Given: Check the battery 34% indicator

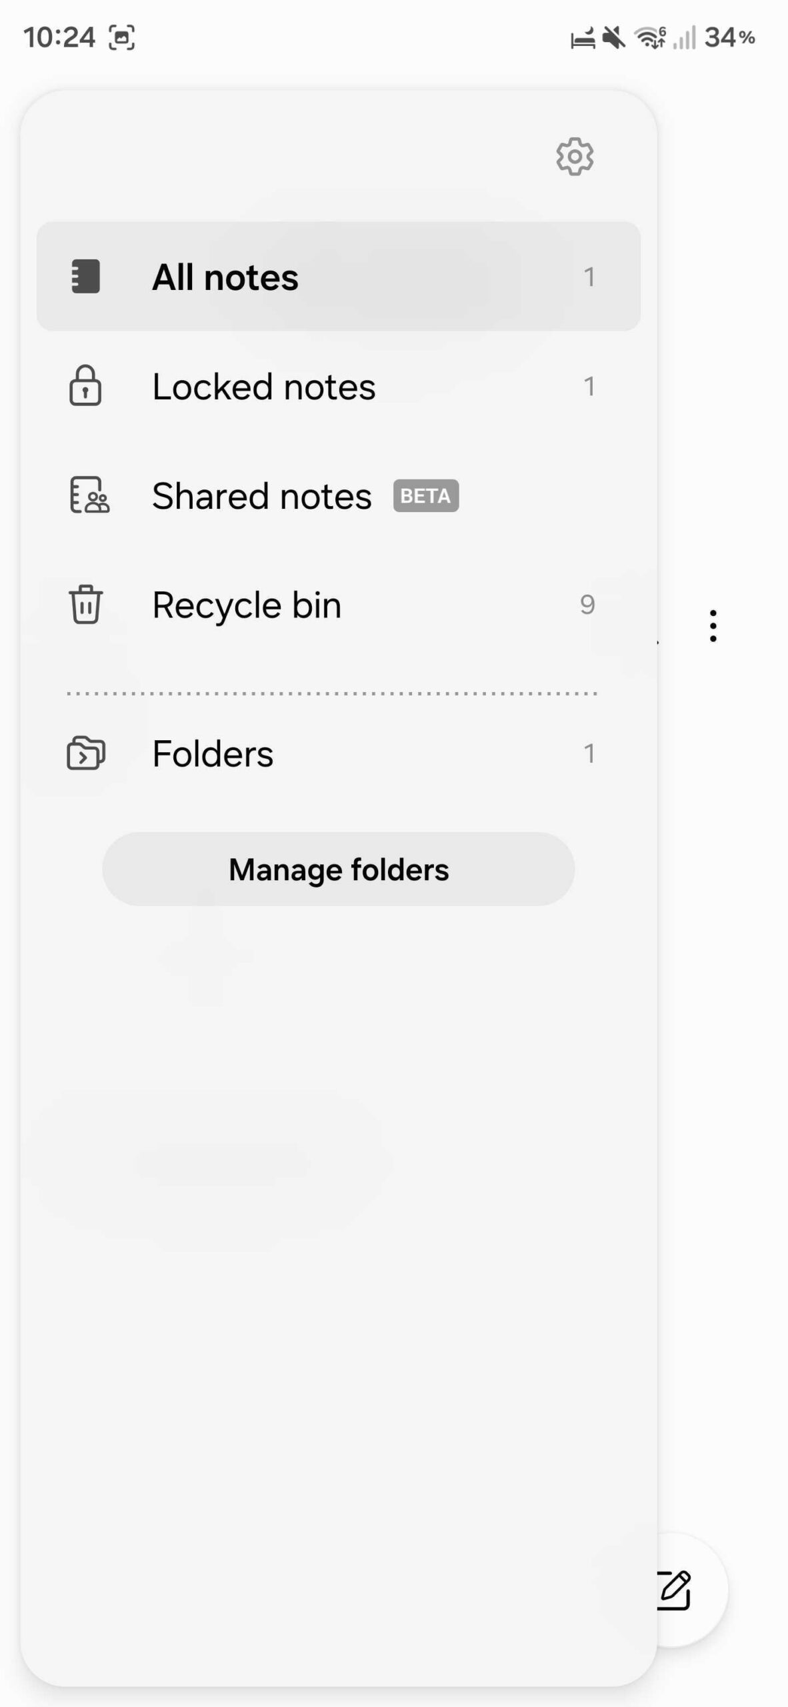Looking at the screenshot, I should click(730, 38).
